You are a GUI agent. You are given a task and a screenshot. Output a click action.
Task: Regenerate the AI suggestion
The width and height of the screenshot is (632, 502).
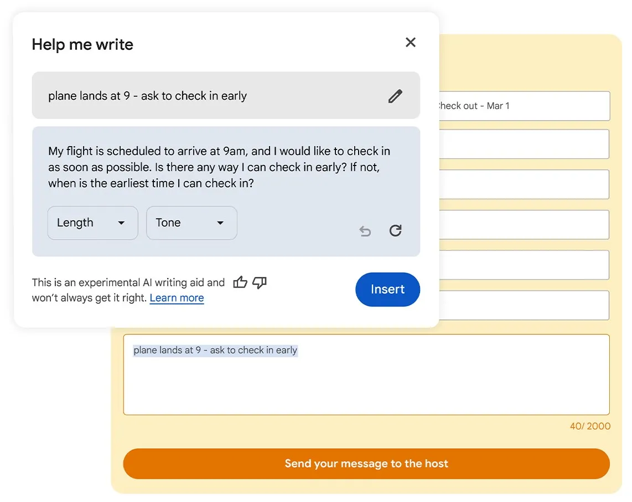point(396,231)
